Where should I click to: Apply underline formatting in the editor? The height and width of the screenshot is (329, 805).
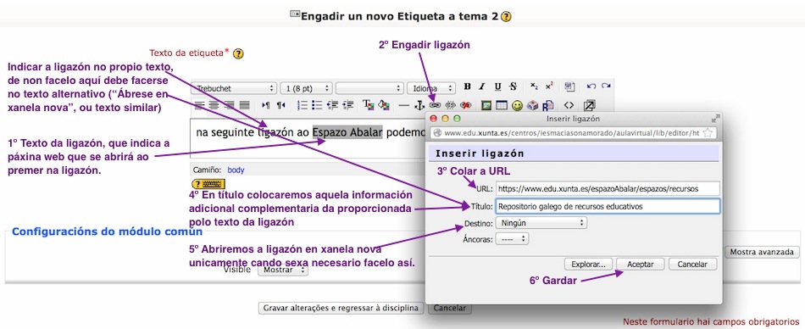click(x=497, y=86)
